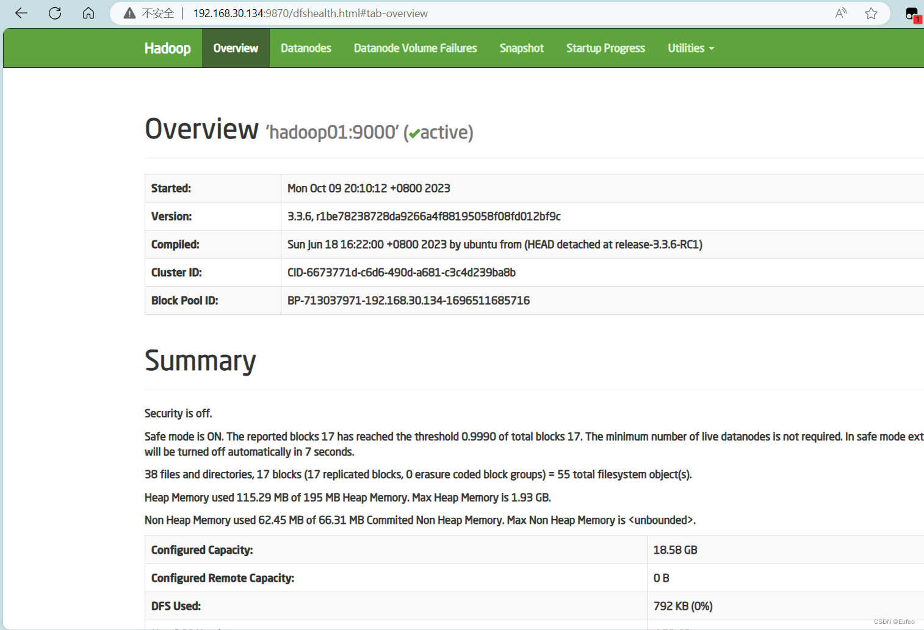Click the green active status checkmark
This screenshot has width=924, height=630.
[414, 133]
